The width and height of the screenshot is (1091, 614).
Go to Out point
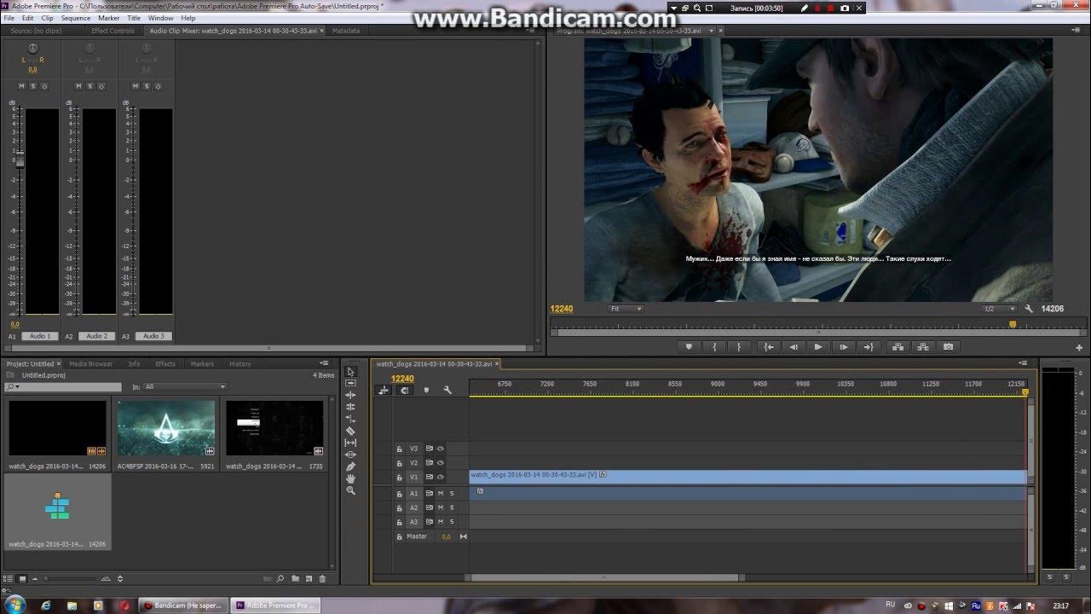(869, 347)
